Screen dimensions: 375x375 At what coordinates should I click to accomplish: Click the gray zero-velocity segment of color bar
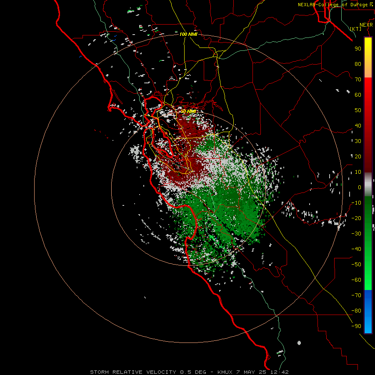(368, 185)
